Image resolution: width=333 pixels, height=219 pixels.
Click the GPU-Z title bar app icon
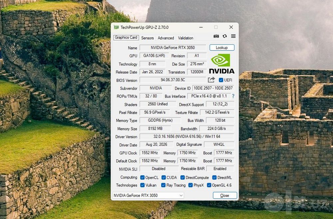[x=116, y=27]
